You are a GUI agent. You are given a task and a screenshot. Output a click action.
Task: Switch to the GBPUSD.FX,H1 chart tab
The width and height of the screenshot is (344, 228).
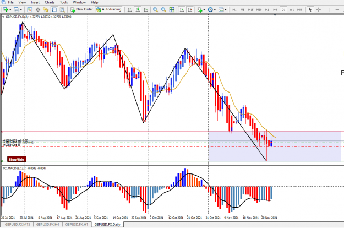pyautogui.click(x=77, y=225)
